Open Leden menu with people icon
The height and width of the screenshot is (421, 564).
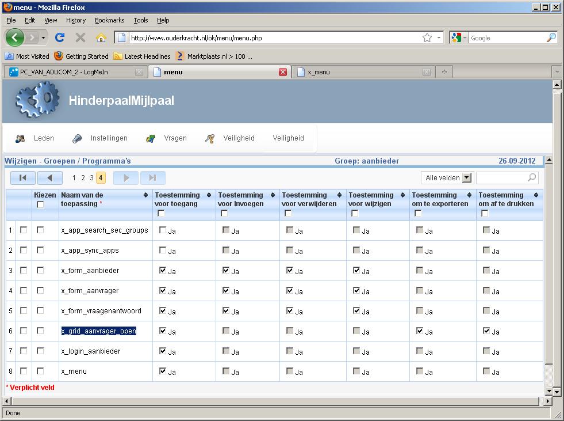coord(35,138)
